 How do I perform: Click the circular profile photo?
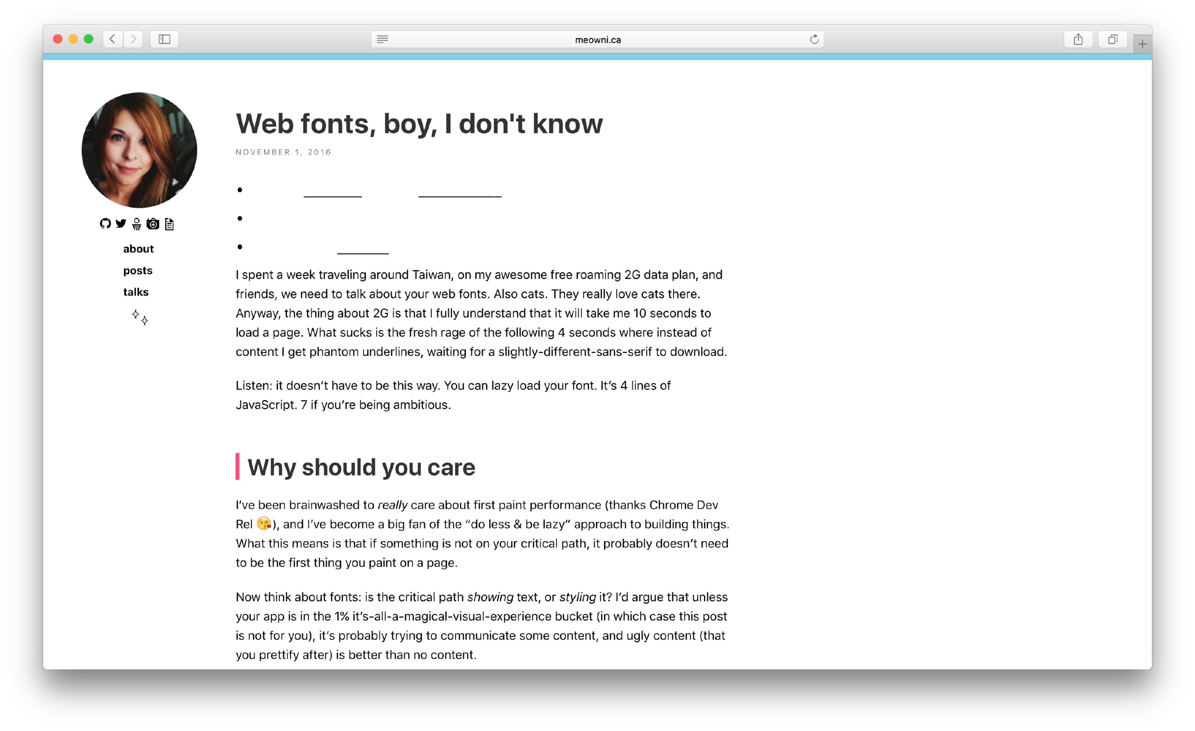click(x=139, y=150)
